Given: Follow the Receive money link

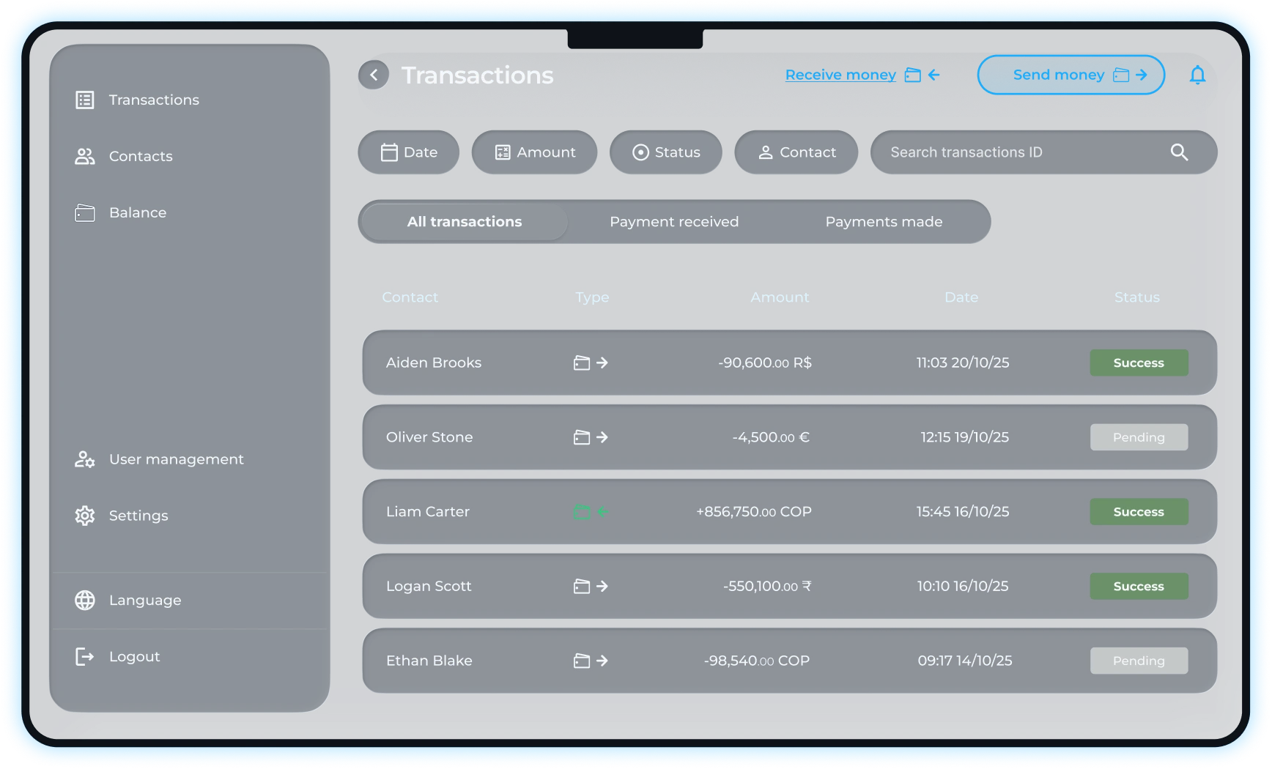Looking at the screenshot, I should point(840,75).
